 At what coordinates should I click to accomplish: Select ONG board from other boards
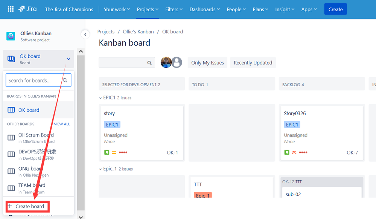pos(38,171)
